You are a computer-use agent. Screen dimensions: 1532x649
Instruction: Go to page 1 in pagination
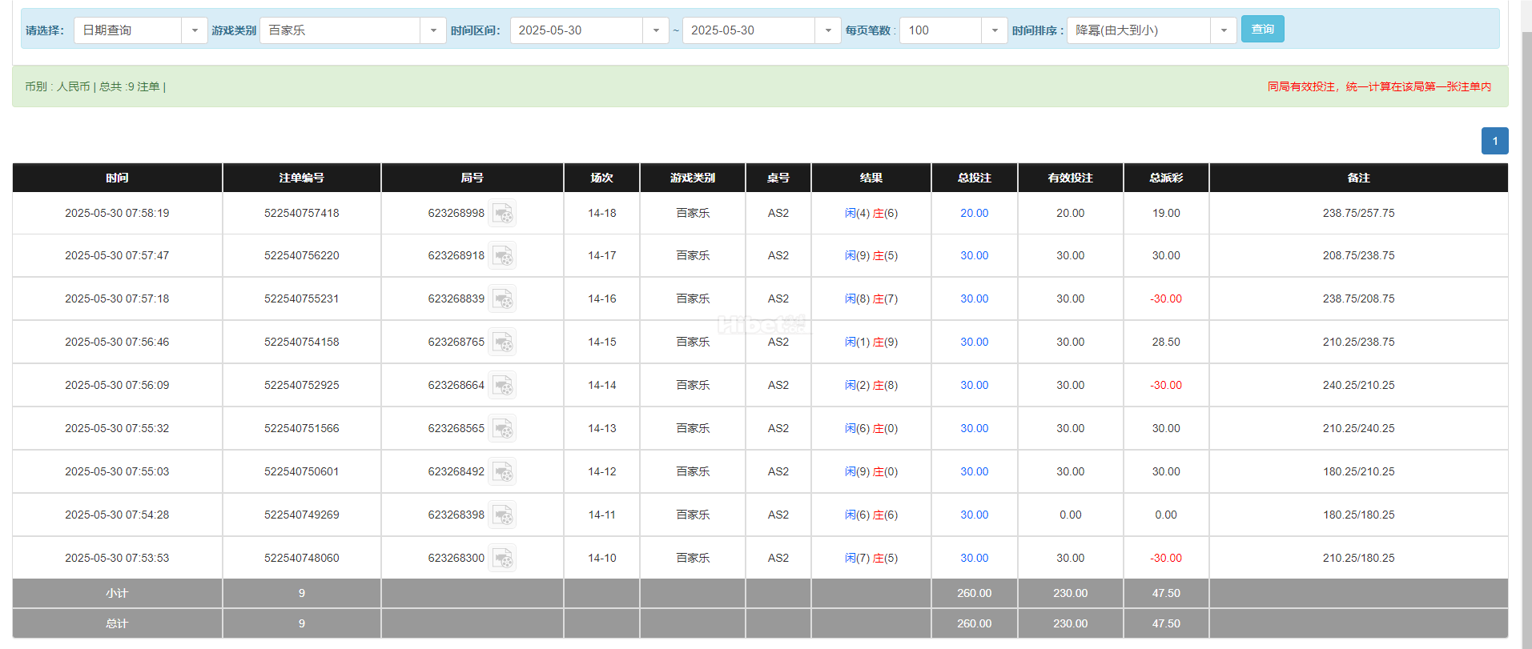[1494, 141]
